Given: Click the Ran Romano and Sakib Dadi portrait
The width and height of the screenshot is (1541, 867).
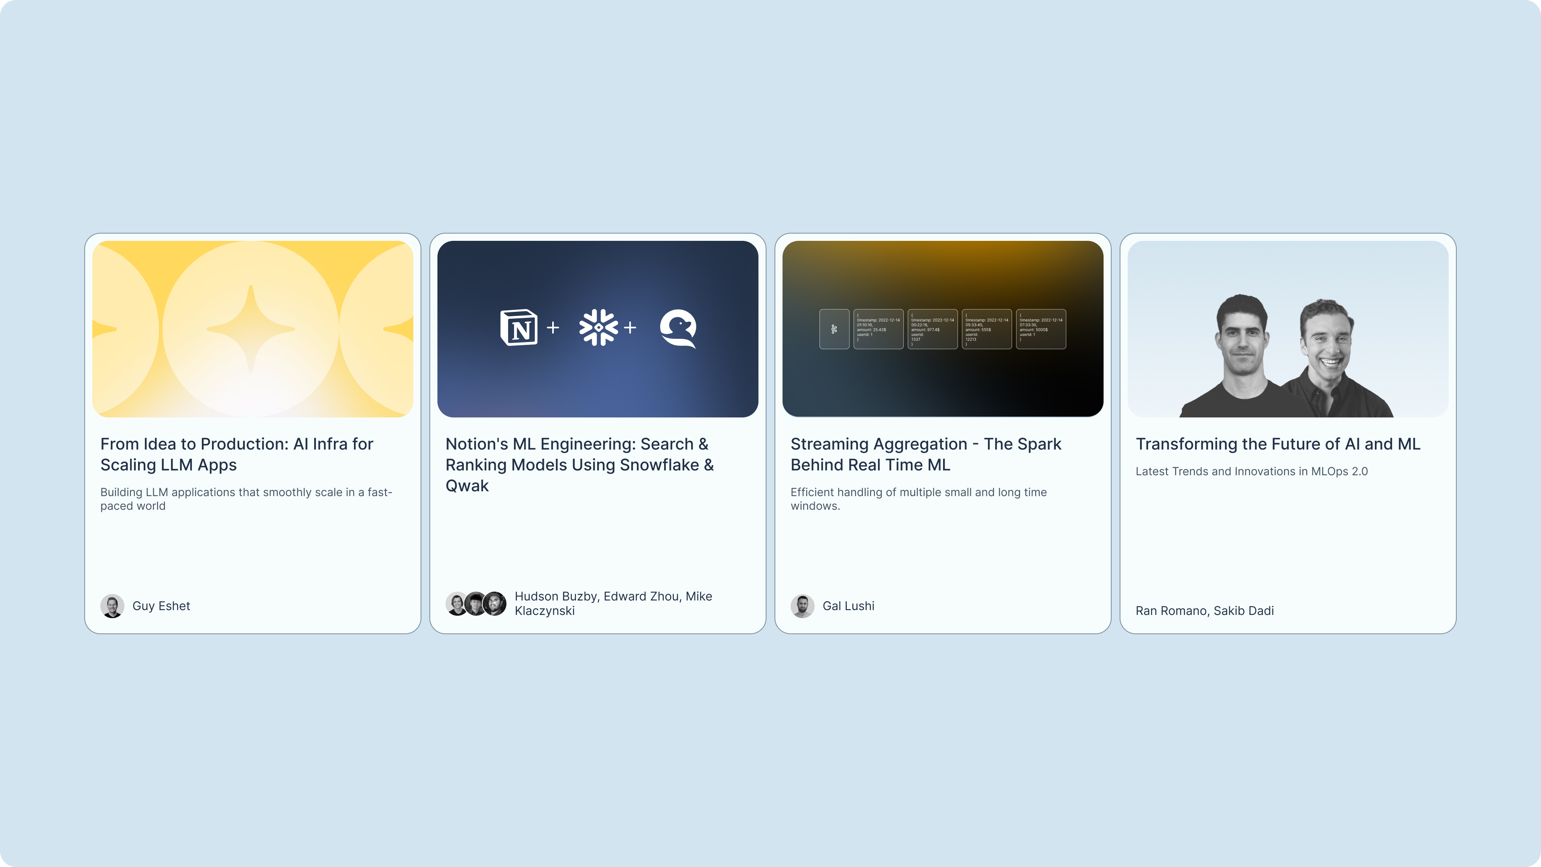Looking at the screenshot, I should click(x=1288, y=355).
